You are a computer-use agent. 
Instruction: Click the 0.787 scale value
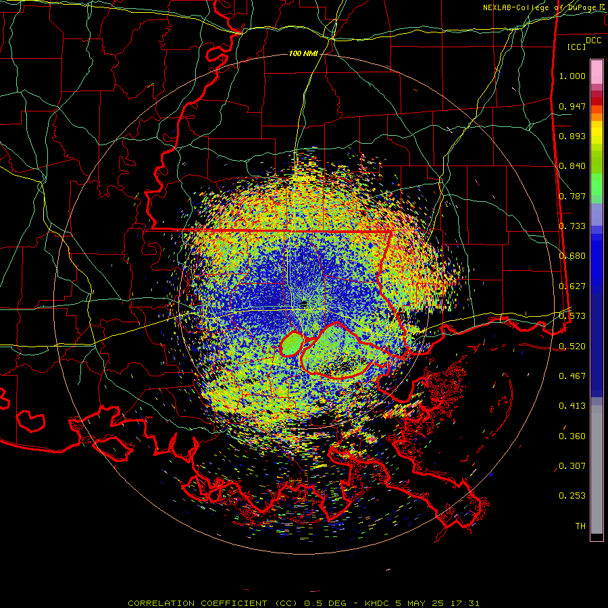point(572,196)
